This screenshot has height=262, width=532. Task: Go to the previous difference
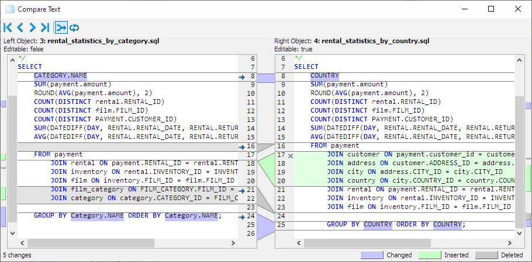(x=20, y=27)
